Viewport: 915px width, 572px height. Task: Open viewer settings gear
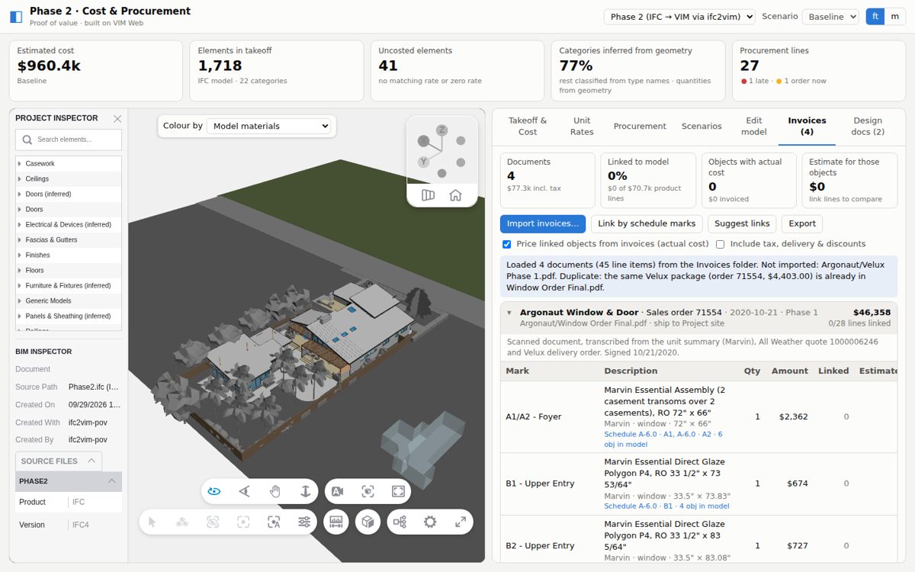(430, 522)
